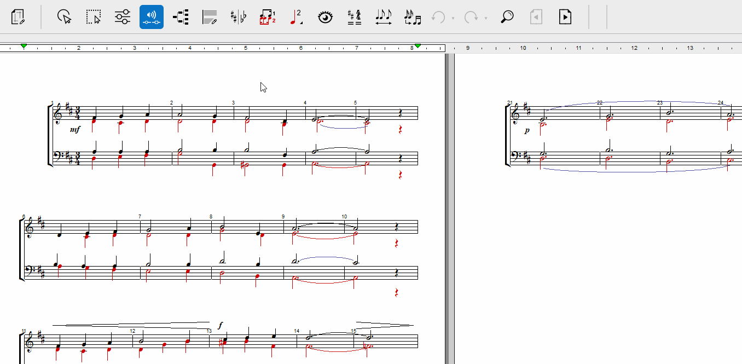Expand the redo history dropdown arrow
The image size is (742, 364).
coord(486,18)
